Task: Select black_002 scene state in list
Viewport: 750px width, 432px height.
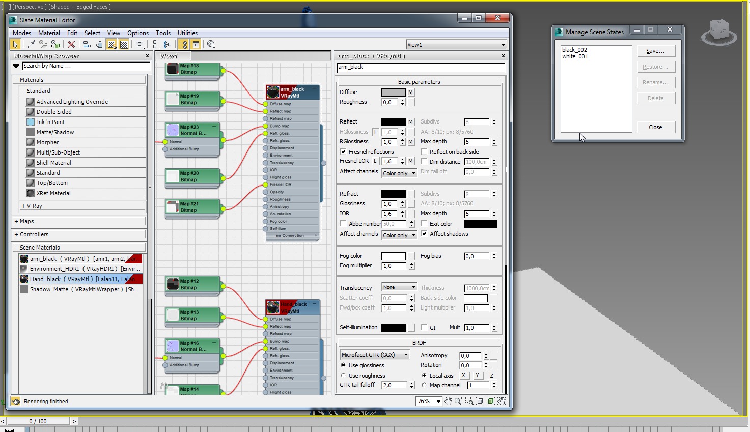Action: pyautogui.click(x=574, y=50)
